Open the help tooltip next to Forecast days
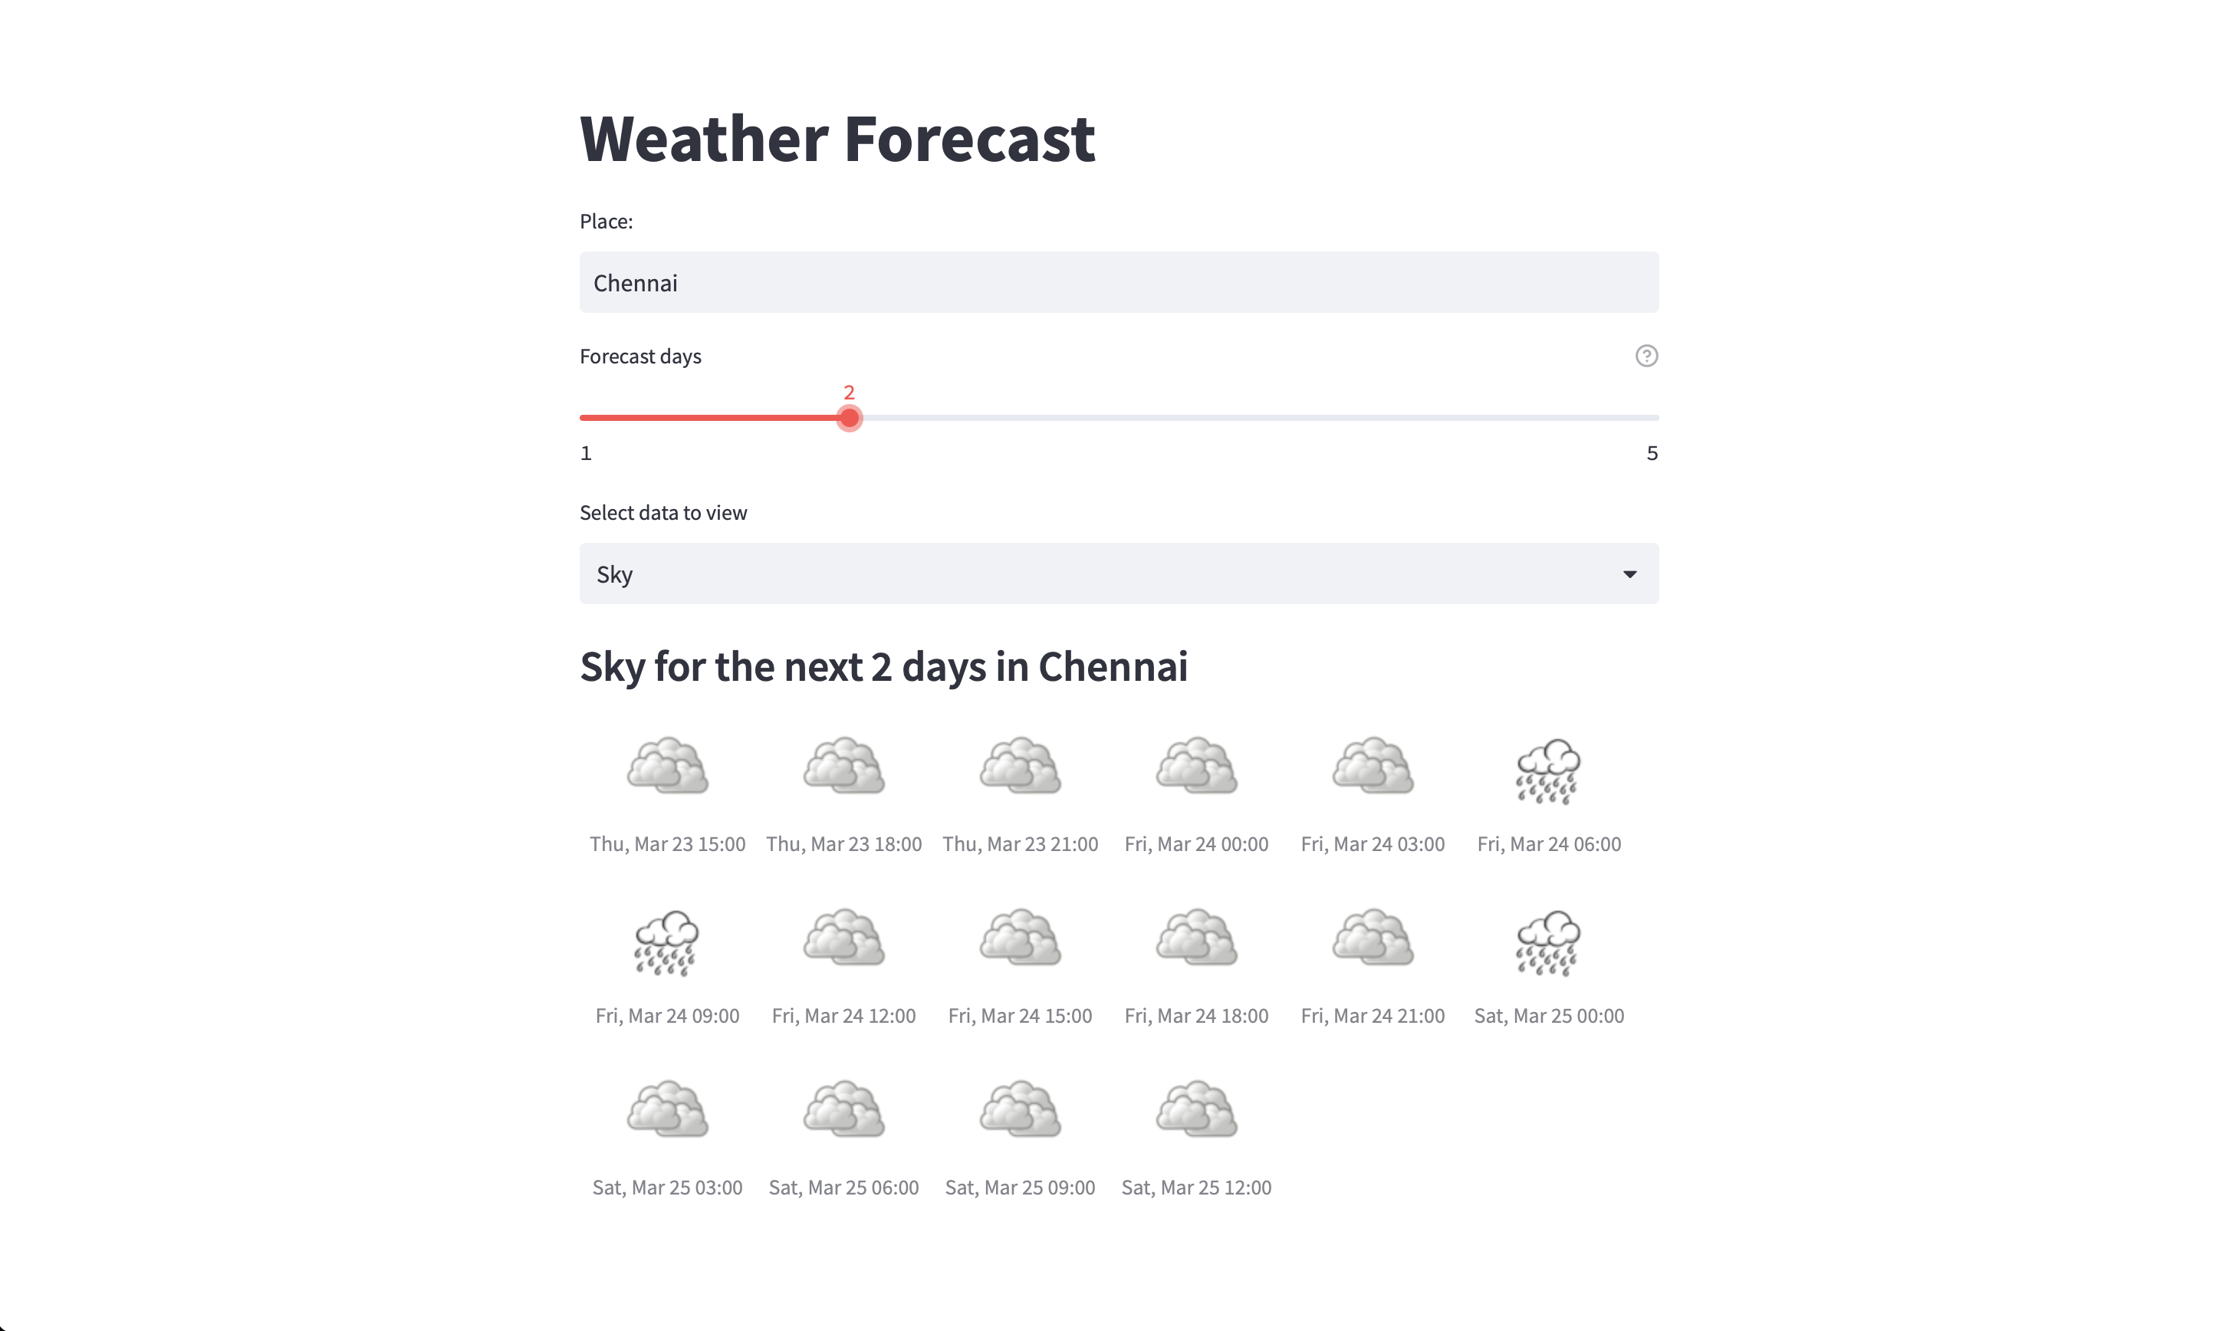Screen dimensions: 2239x1331 coord(1648,356)
